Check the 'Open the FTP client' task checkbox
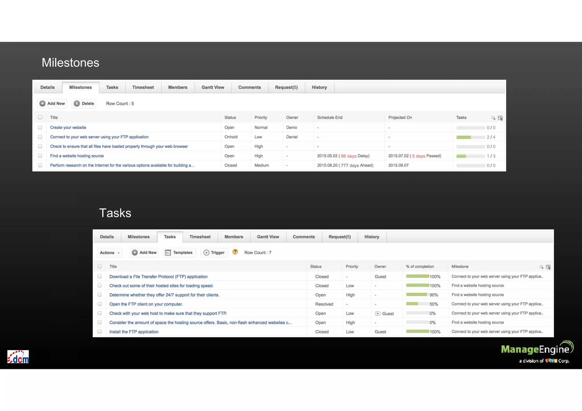The height and width of the screenshot is (411, 582). point(99,304)
